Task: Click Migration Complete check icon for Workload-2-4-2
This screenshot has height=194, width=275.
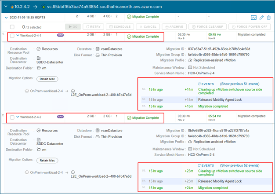Action: click(129, 118)
